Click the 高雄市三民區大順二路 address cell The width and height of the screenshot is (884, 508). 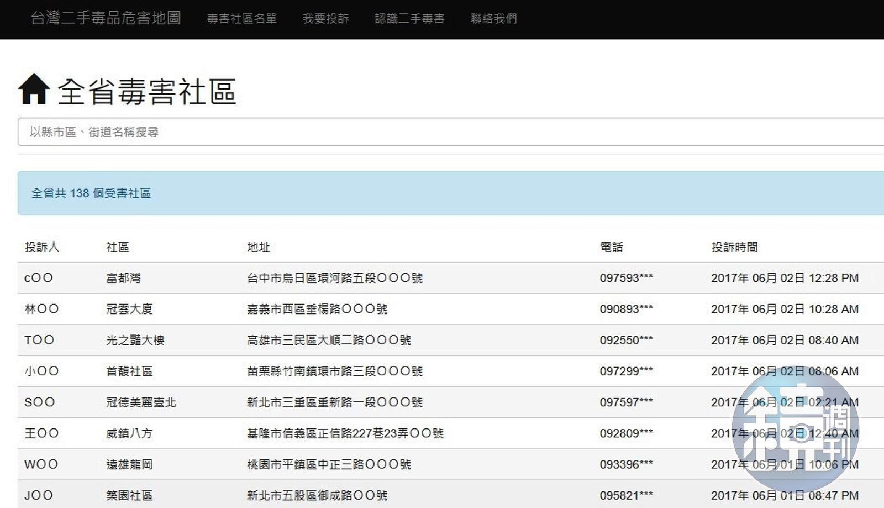[329, 340]
